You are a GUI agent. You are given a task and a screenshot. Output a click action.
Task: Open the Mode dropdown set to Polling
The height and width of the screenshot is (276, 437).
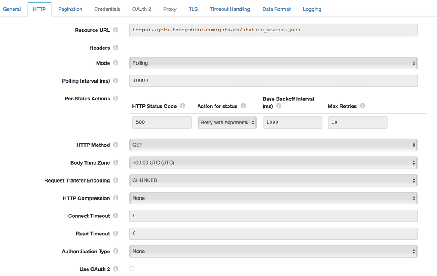[x=273, y=63]
